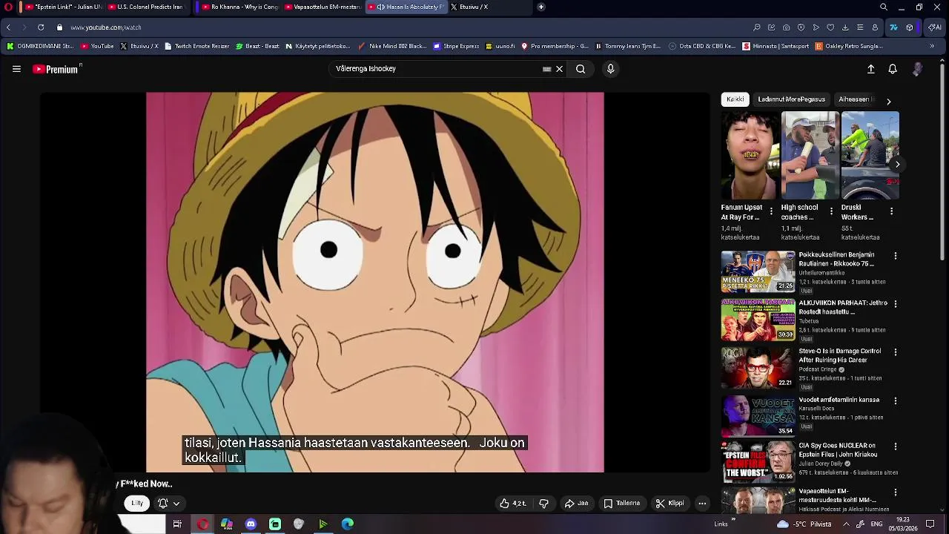Viewport: 949px width, 534px height.
Task: Switch to the Ro Khanna tab
Action: pos(239,7)
